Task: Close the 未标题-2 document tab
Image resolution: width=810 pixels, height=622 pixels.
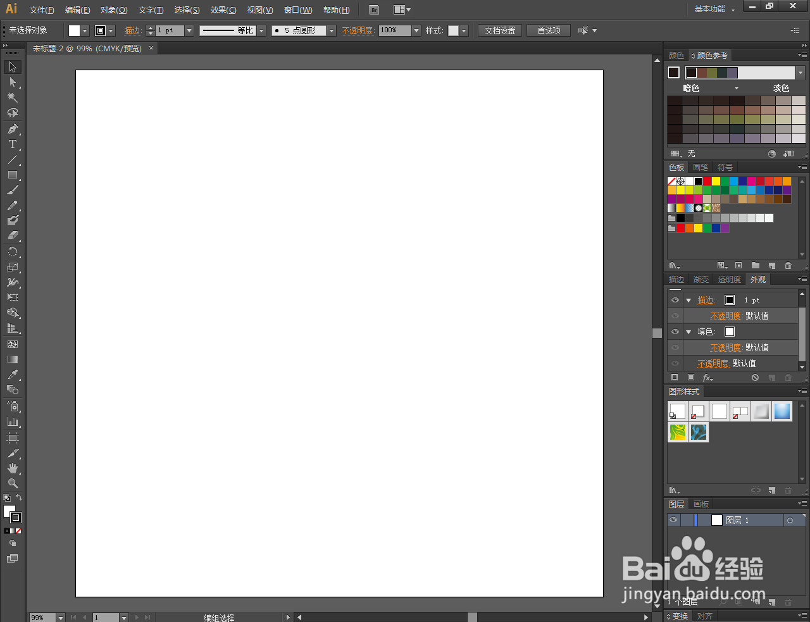Action: [151, 48]
